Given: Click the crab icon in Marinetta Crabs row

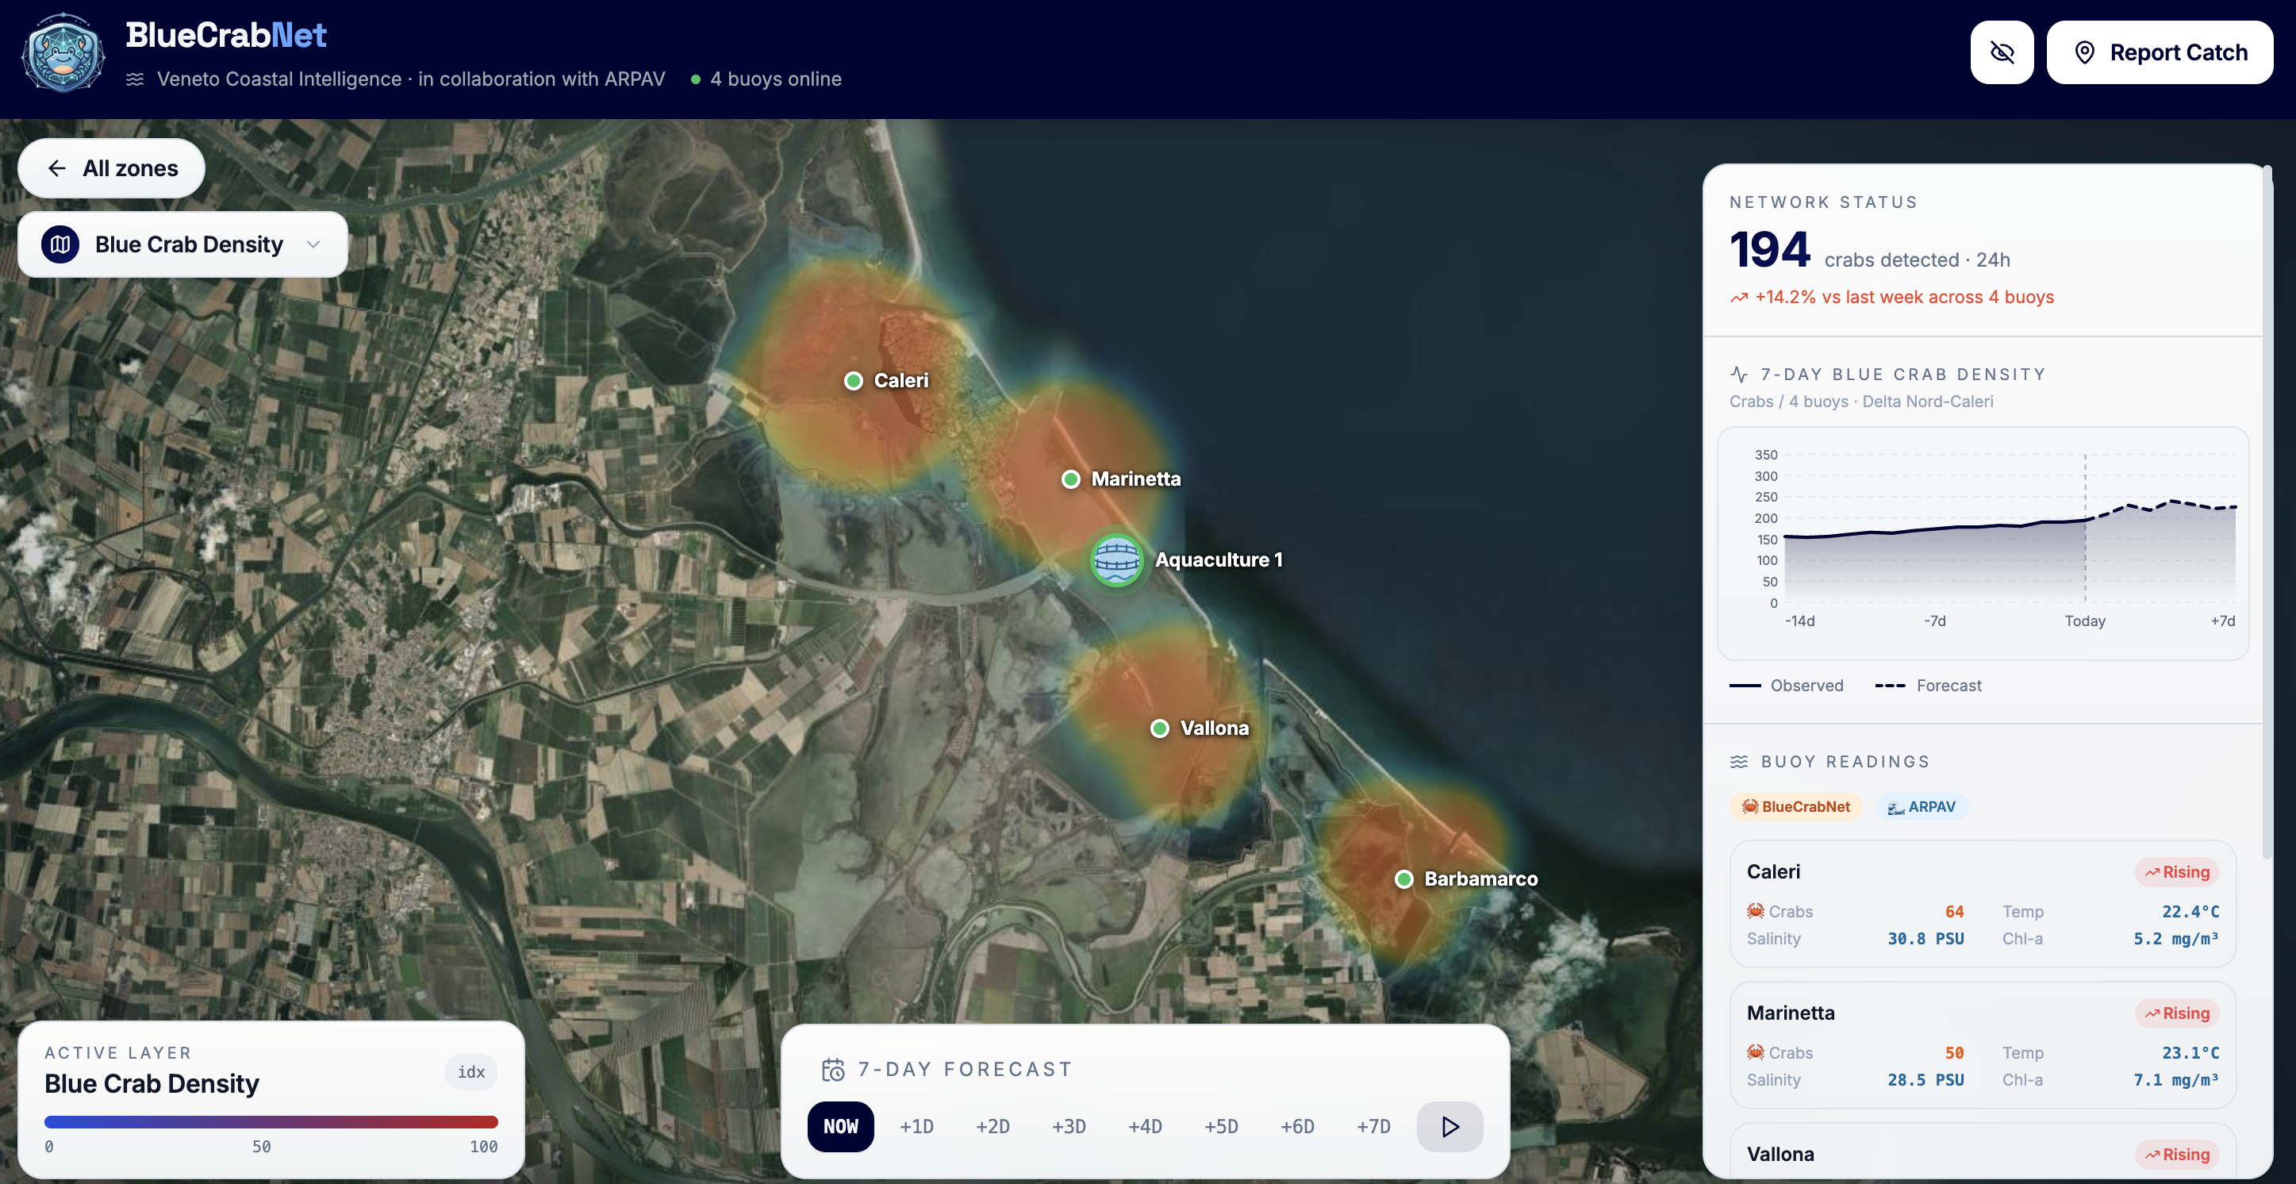Looking at the screenshot, I should click(1756, 1052).
